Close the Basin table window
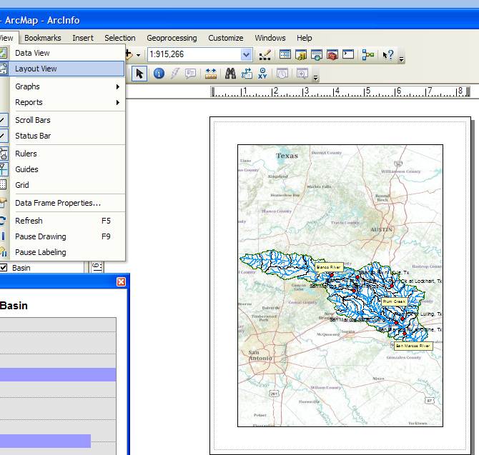Image resolution: width=479 pixels, height=455 pixels. pos(121,282)
